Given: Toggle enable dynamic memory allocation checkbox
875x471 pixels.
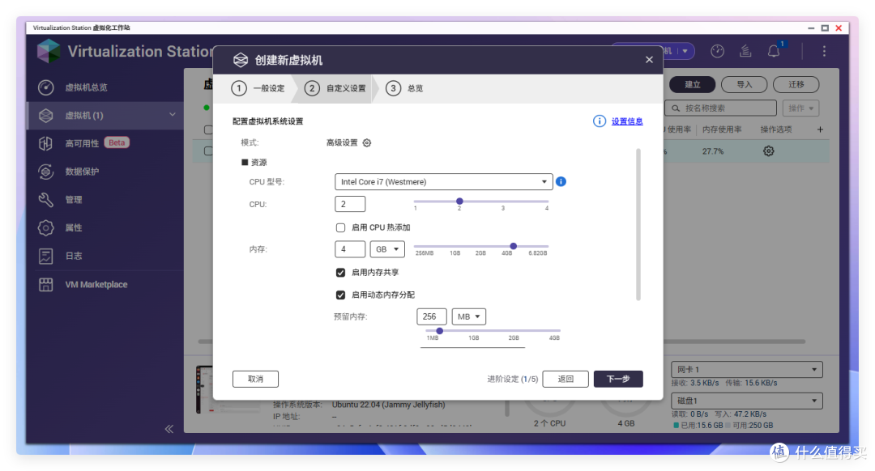Looking at the screenshot, I should [x=340, y=295].
